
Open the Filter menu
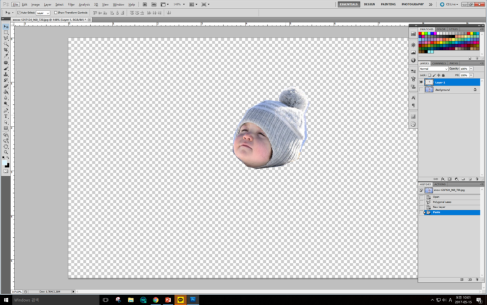point(71,5)
